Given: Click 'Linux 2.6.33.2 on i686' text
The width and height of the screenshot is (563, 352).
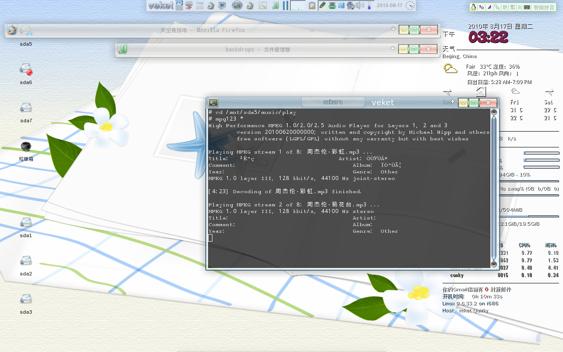Looking at the screenshot, I should (x=471, y=304).
